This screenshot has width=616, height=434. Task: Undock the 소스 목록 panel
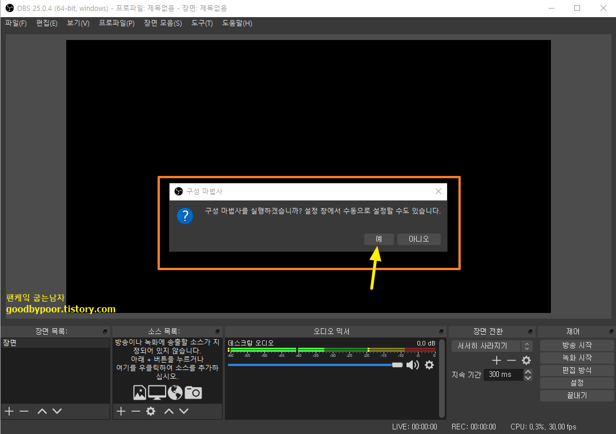[218, 332]
